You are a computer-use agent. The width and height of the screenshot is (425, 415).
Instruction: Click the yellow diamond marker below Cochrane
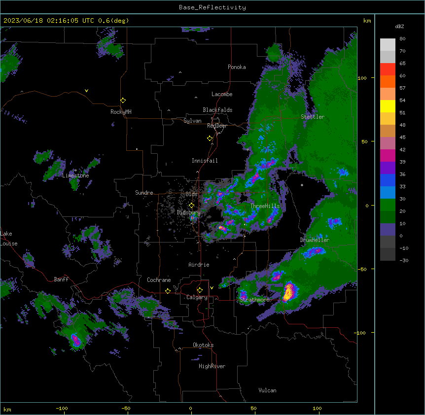168,291
